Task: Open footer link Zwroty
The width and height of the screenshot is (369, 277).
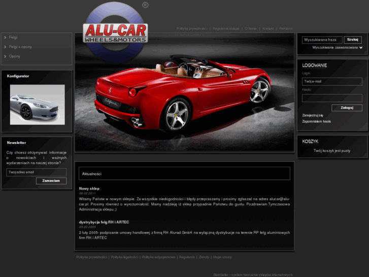Action: (204, 257)
